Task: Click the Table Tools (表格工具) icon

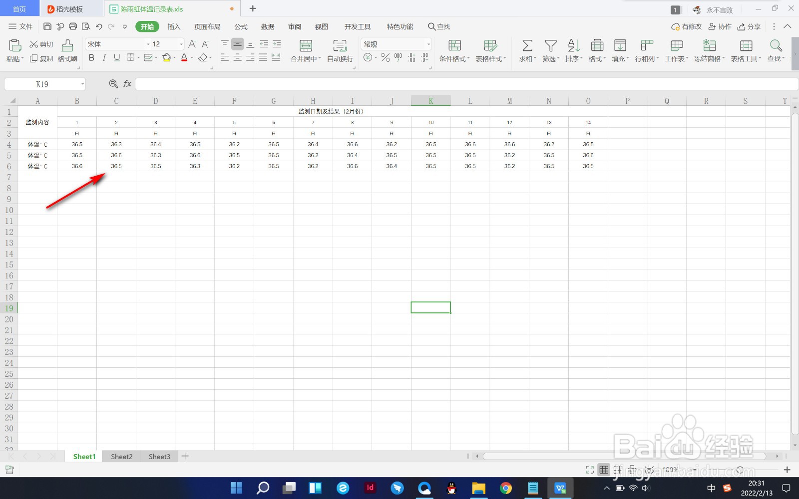Action: tap(746, 46)
